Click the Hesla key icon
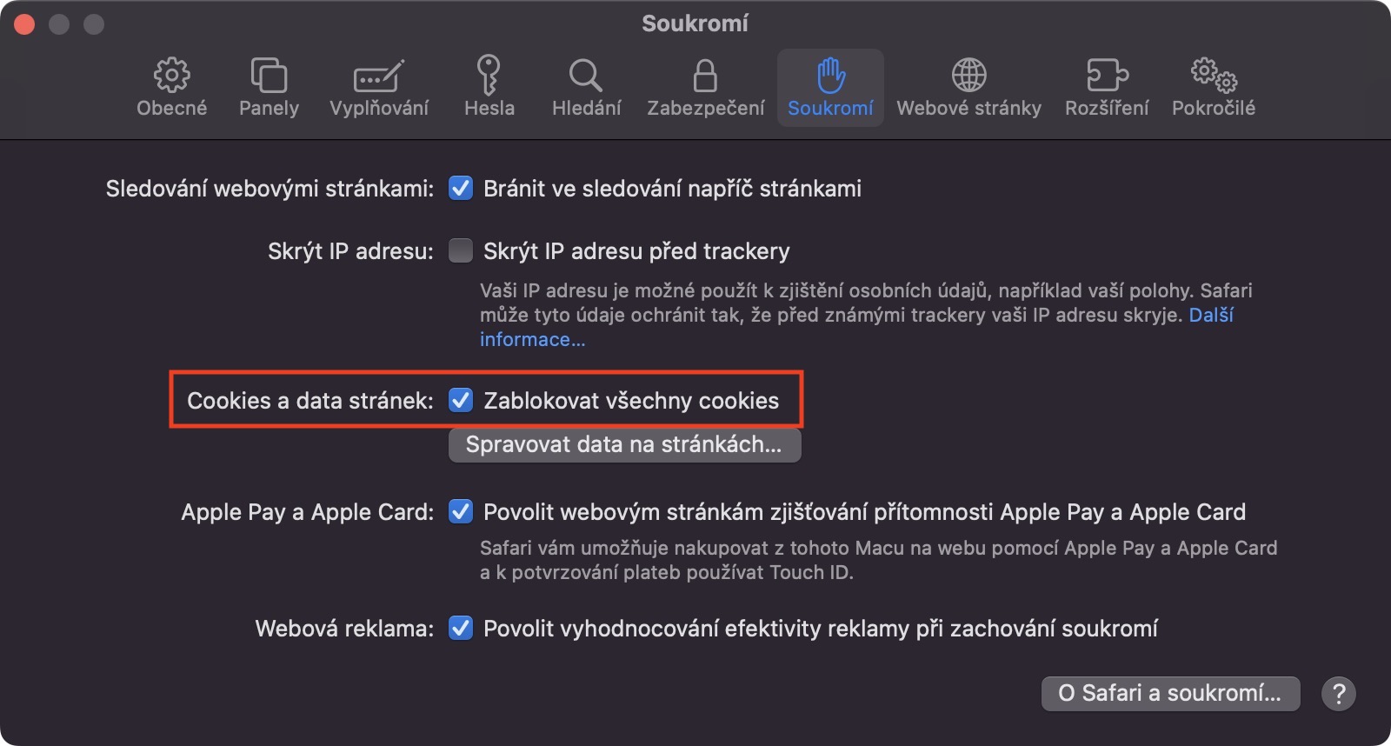Viewport: 1391px width, 746px height. click(489, 76)
